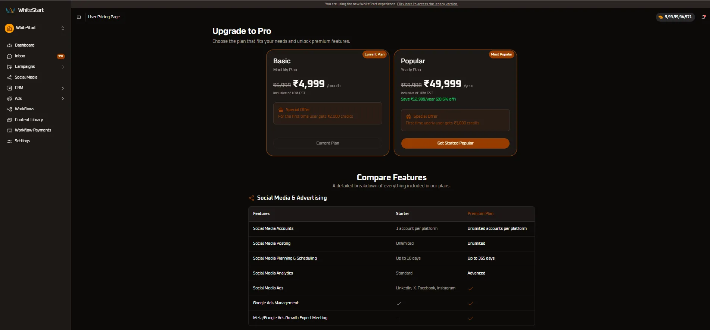Click the legacy version link in top banner

click(427, 4)
